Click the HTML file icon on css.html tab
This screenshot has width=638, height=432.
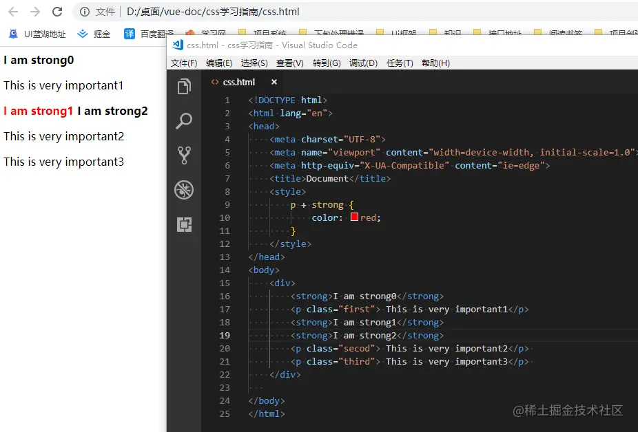[x=215, y=82]
